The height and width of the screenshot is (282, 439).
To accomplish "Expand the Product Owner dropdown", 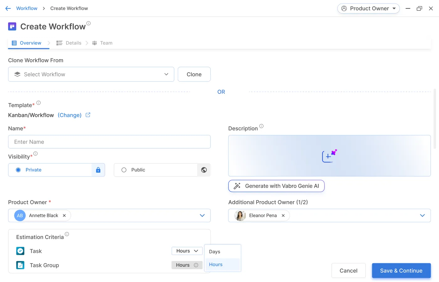I will (x=202, y=215).
